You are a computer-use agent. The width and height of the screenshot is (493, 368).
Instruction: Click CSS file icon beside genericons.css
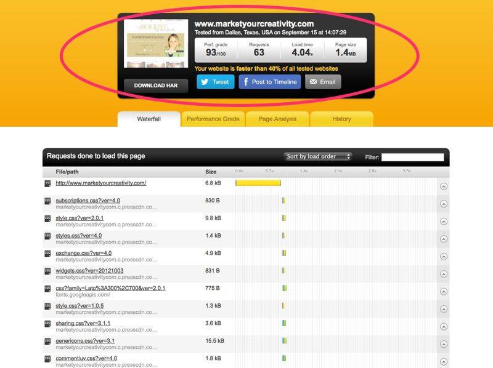47,342
